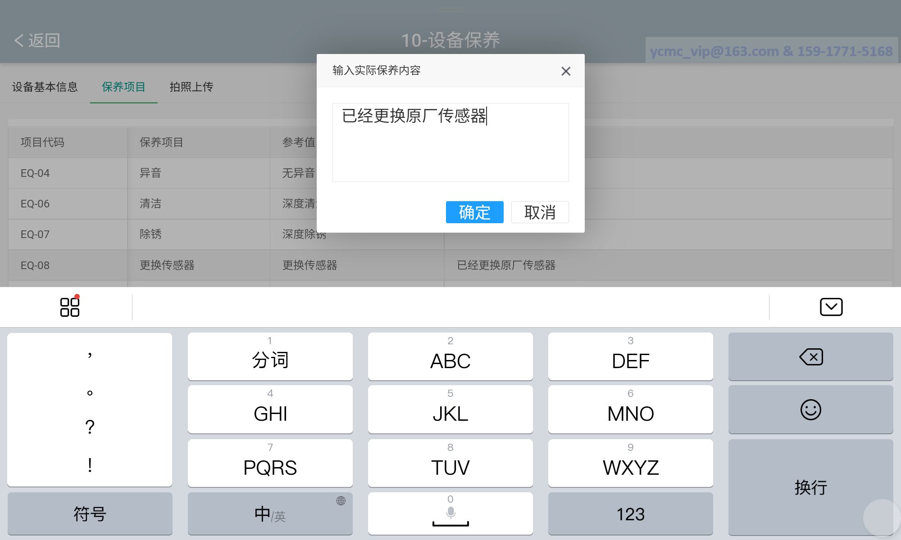Close the input dialog with X
Screen dimensions: 901x540
click(x=566, y=71)
